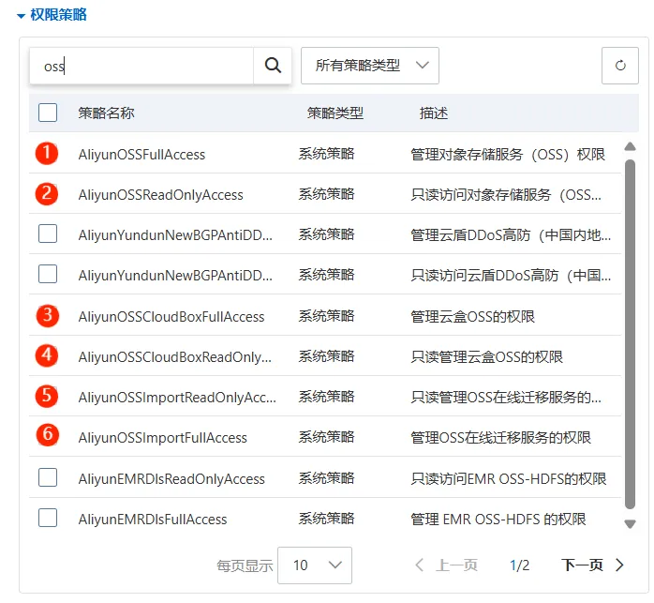
Task: Select AliyunOSSCloudBoxReadOnly... policy name
Action: [x=175, y=357]
